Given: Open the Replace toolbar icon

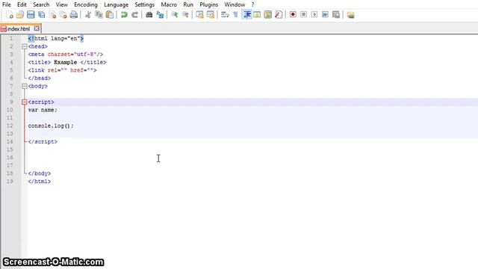Looking at the screenshot, I should pyautogui.click(x=160, y=15).
